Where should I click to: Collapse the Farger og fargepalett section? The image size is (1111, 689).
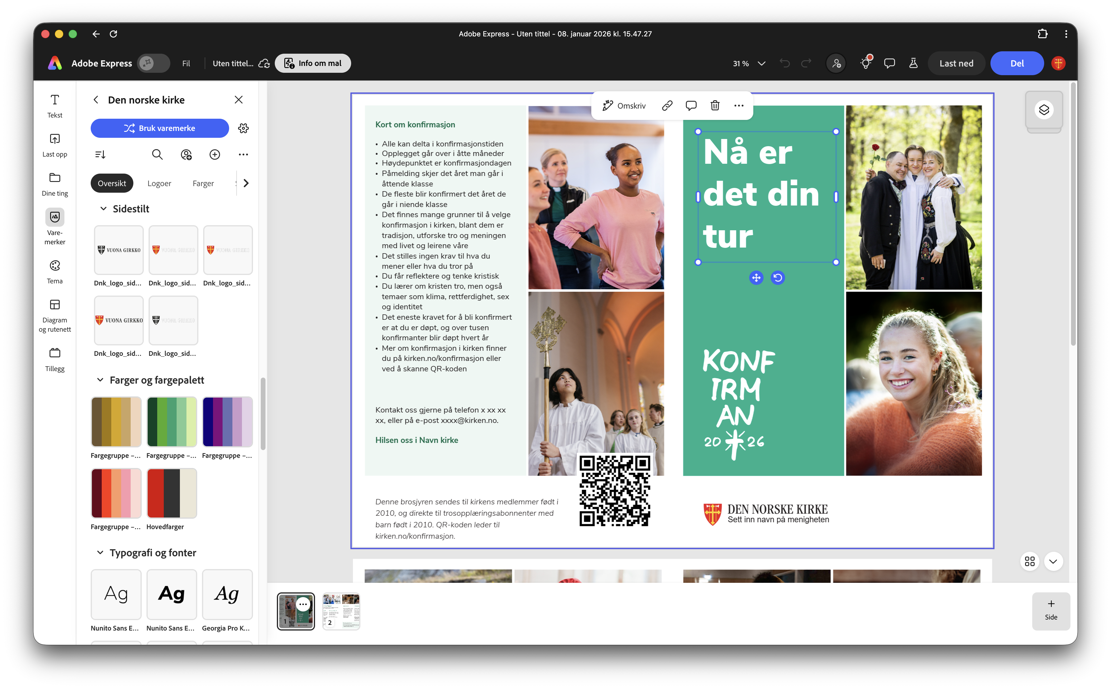(101, 380)
